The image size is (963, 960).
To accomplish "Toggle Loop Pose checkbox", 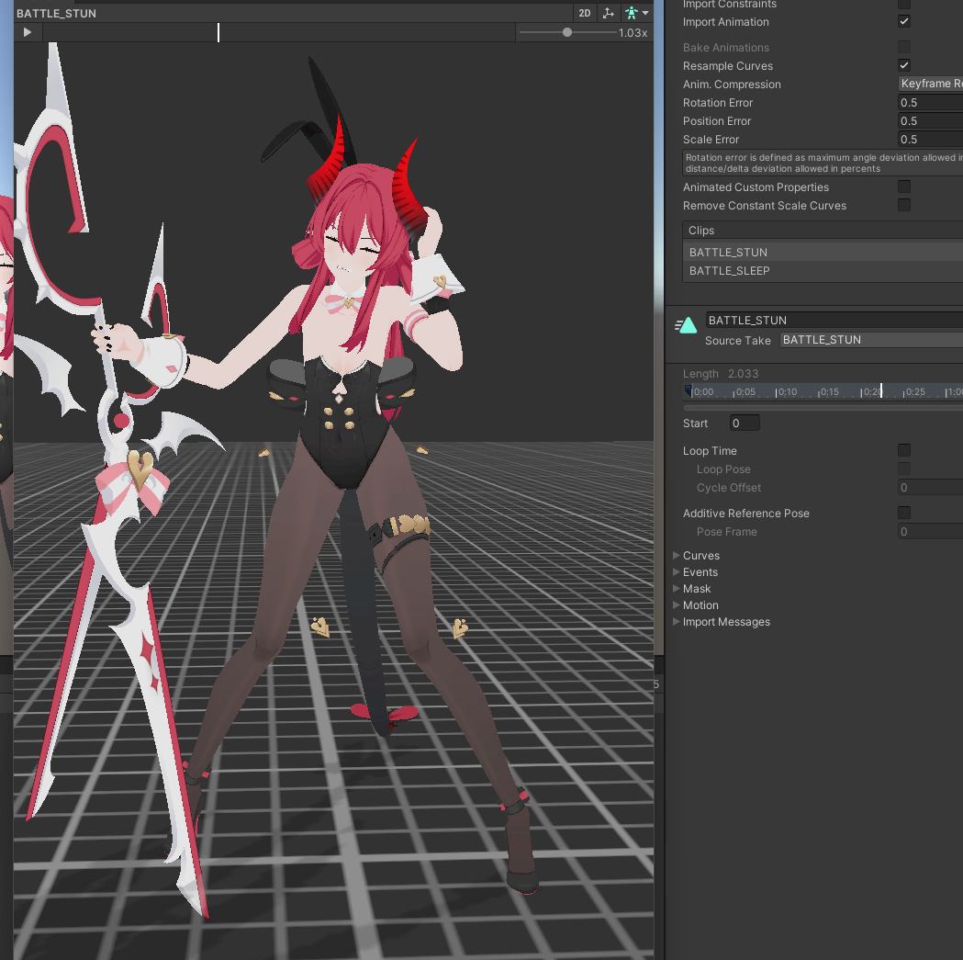I will tap(904, 469).
